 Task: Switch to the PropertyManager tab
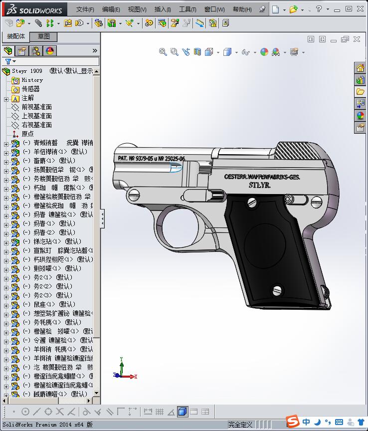pyautogui.click(x=22, y=50)
